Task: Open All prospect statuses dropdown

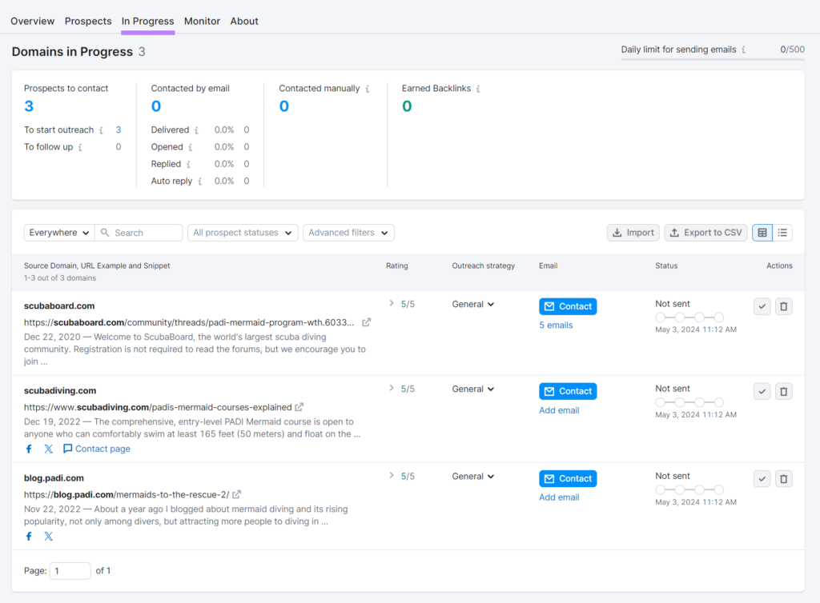Action: [243, 233]
